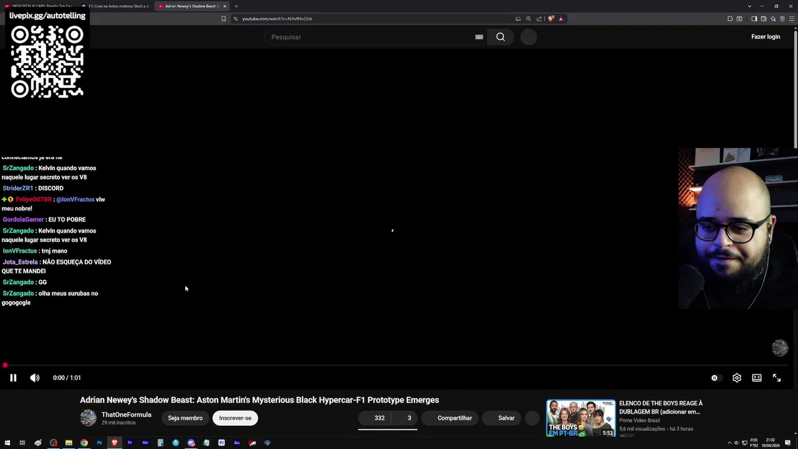Open the ELENCO DE THE BOYS video title

pyautogui.click(x=661, y=407)
